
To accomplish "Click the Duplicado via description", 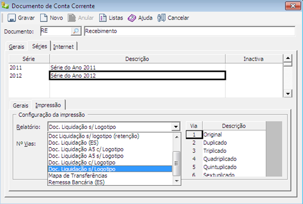I will pyautogui.click(x=234, y=143).
